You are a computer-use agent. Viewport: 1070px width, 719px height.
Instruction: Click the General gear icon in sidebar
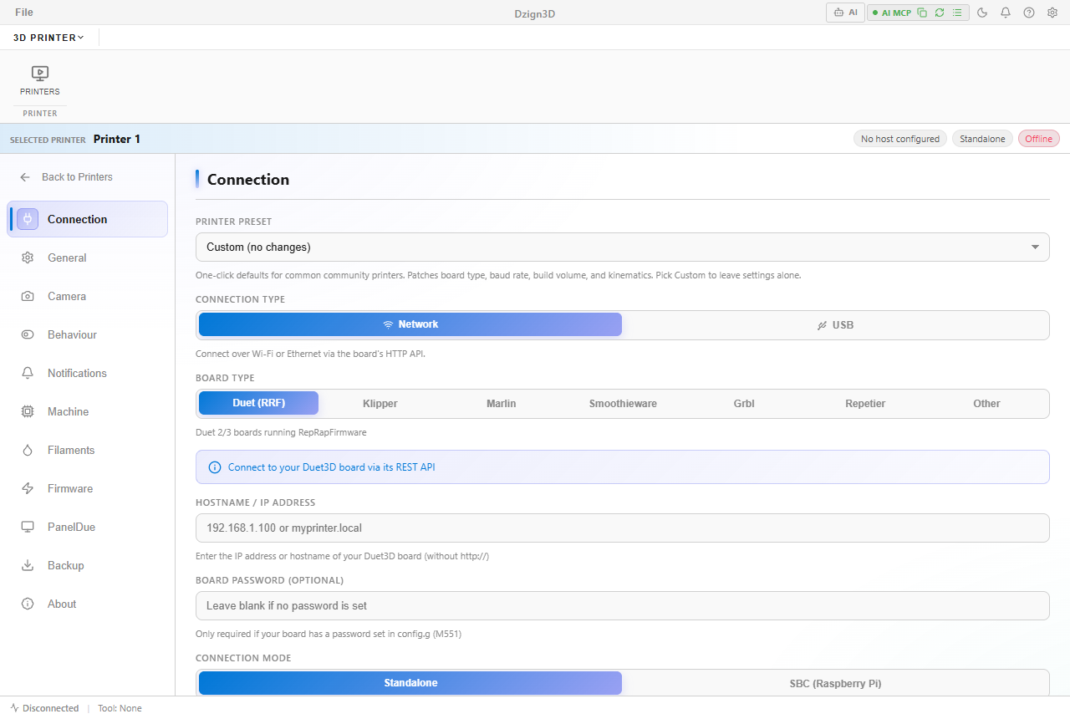pyautogui.click(x=28, y=258)
